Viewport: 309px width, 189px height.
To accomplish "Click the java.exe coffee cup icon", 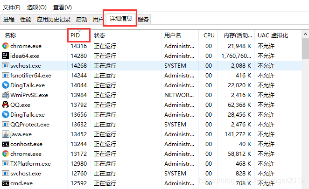I will click(6, 134).
